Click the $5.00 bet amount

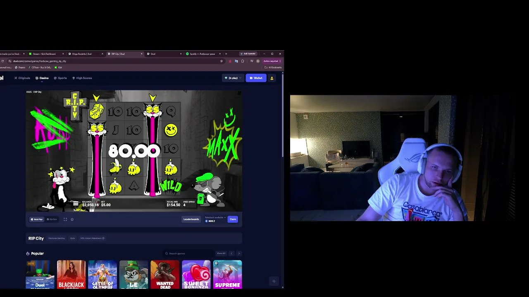coord(106,205)
